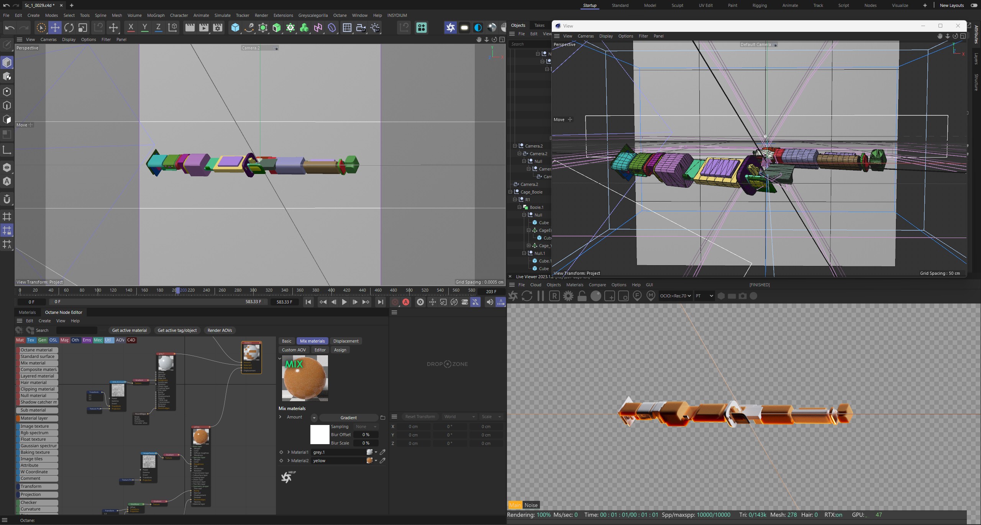Open the Octane menu
This screenshot has height=525, width=981.
point(340,15)
